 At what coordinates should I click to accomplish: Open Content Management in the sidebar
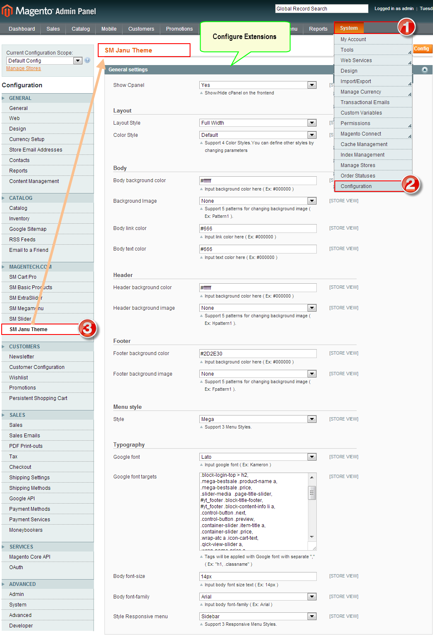point(34,181)
